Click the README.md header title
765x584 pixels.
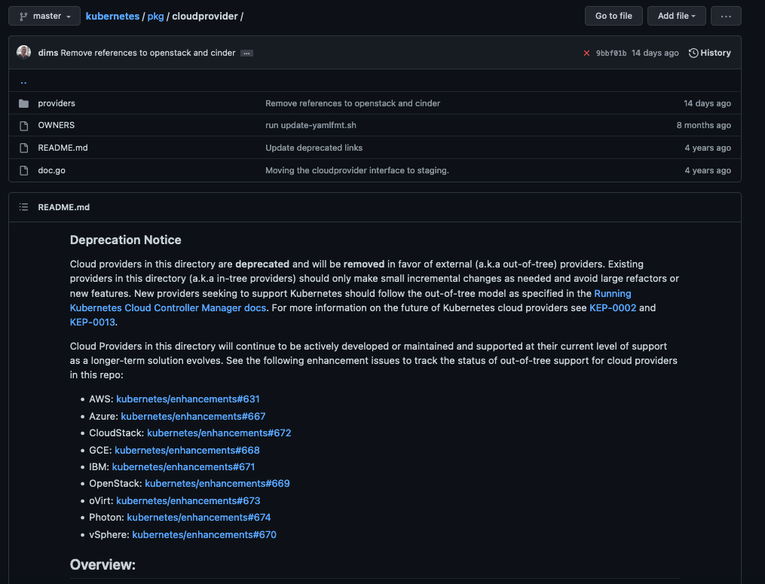[64, 207]
